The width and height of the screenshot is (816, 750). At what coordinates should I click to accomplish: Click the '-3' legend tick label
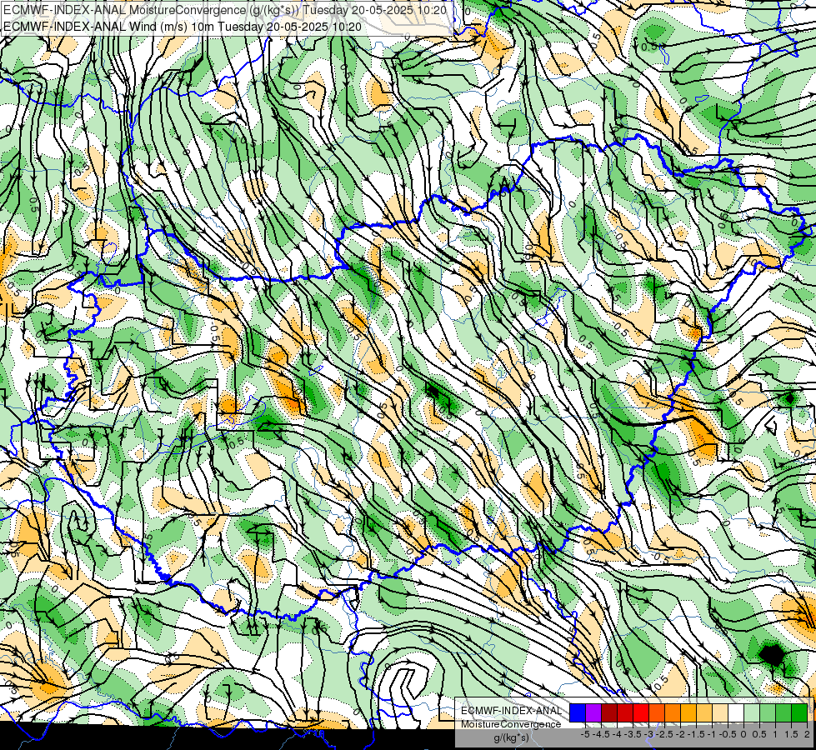click(649, 734)
